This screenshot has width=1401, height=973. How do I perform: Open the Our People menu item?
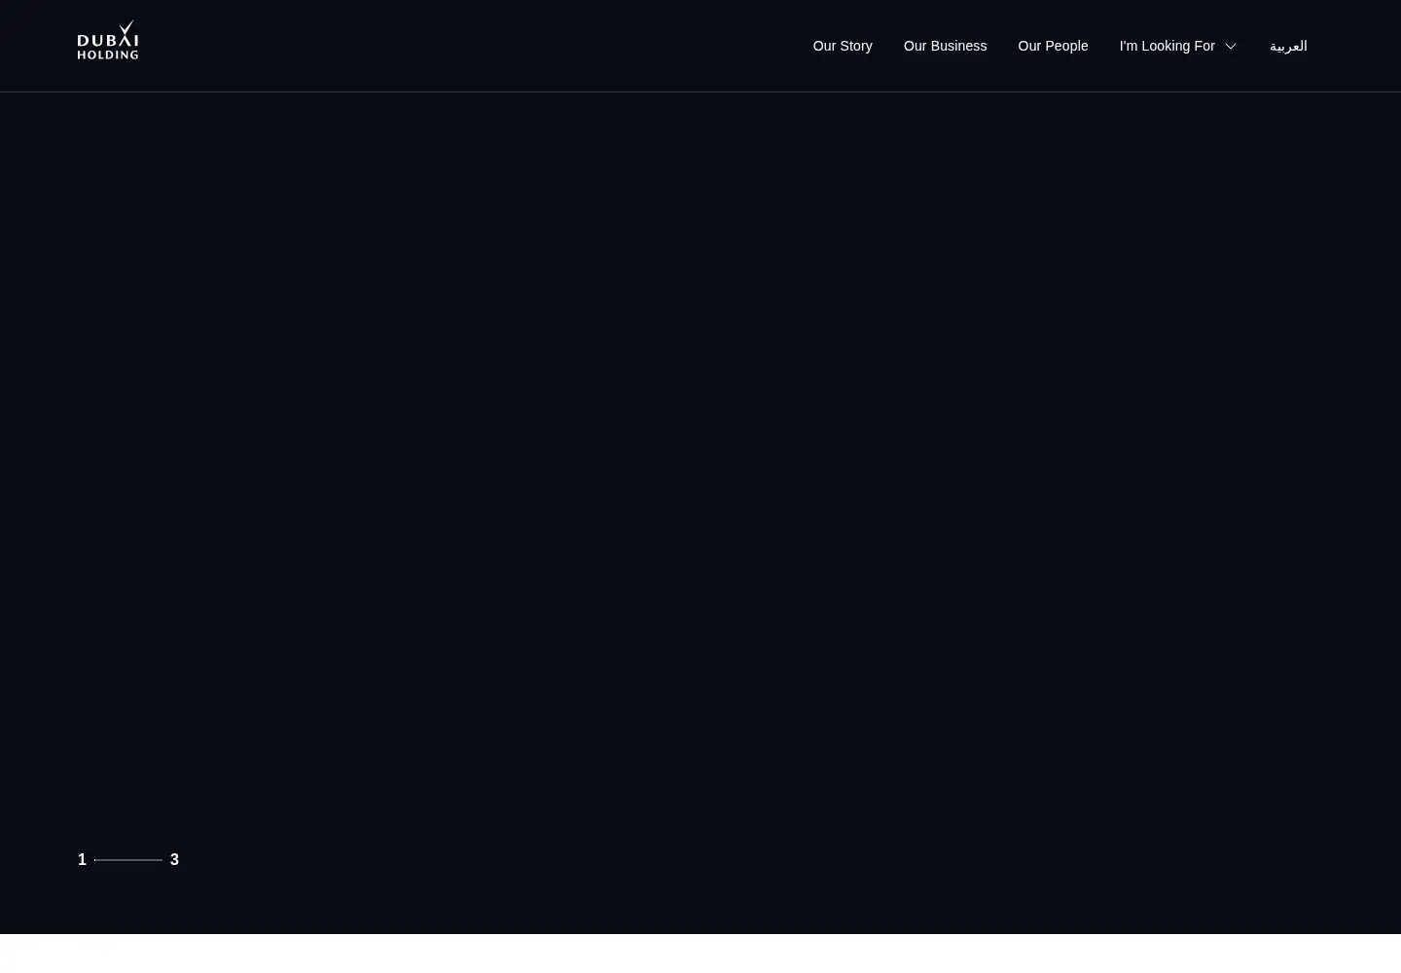click(1053, 46)
